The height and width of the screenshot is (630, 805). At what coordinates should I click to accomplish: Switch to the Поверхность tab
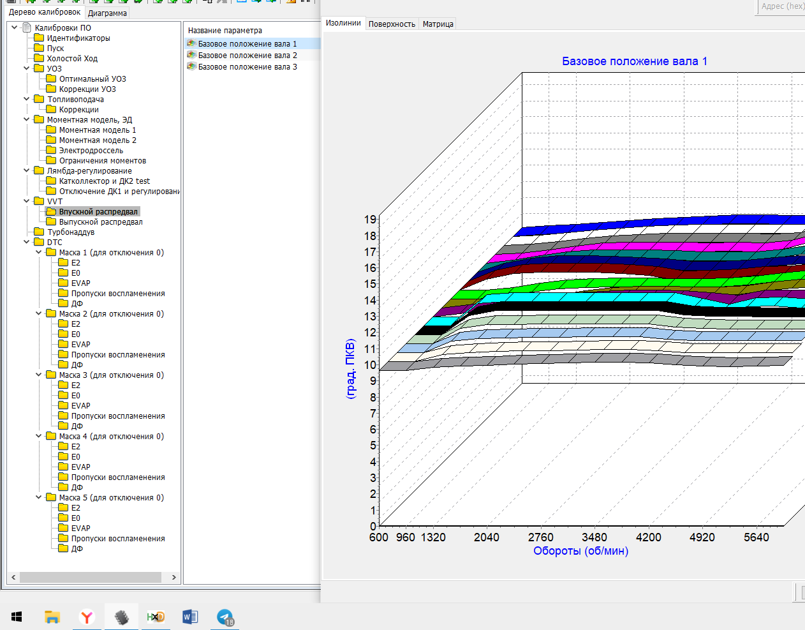pos(392,24)
